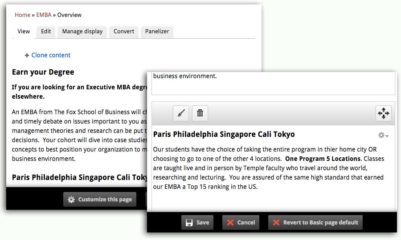Image resolution: width=401 pixels, height=240 pixels.
Task: Click the four-arrow move handle icon
Action: coord(383,113)
